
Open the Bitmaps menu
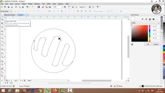(37, 4)
